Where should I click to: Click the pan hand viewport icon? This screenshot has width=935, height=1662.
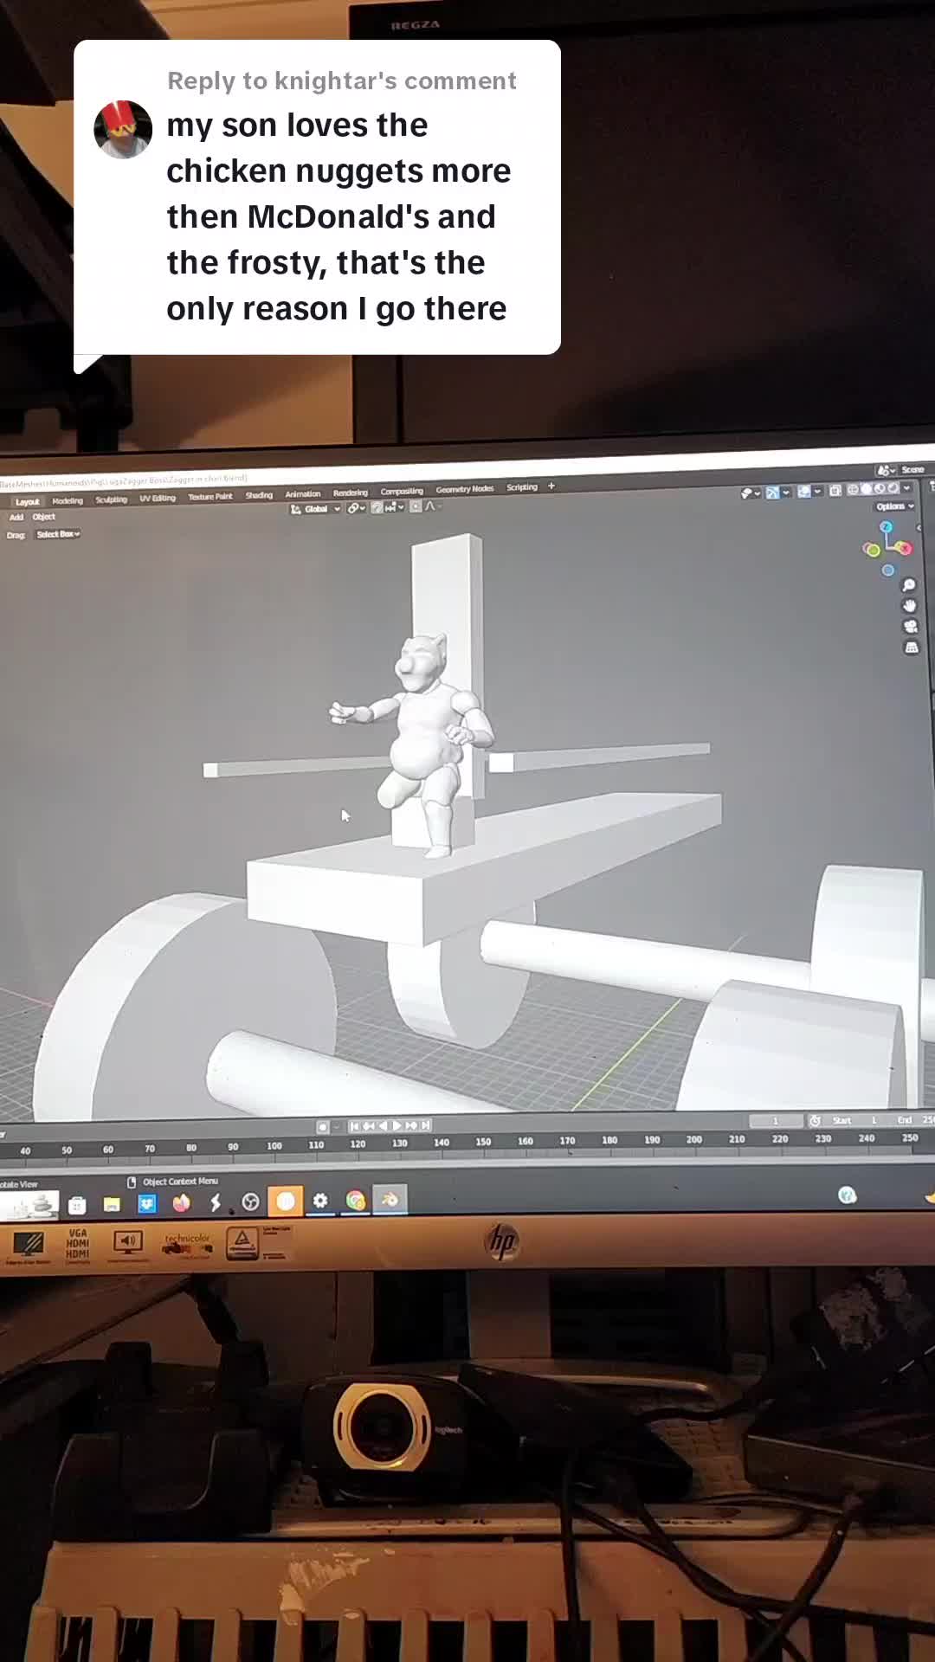tap(910, 606)
